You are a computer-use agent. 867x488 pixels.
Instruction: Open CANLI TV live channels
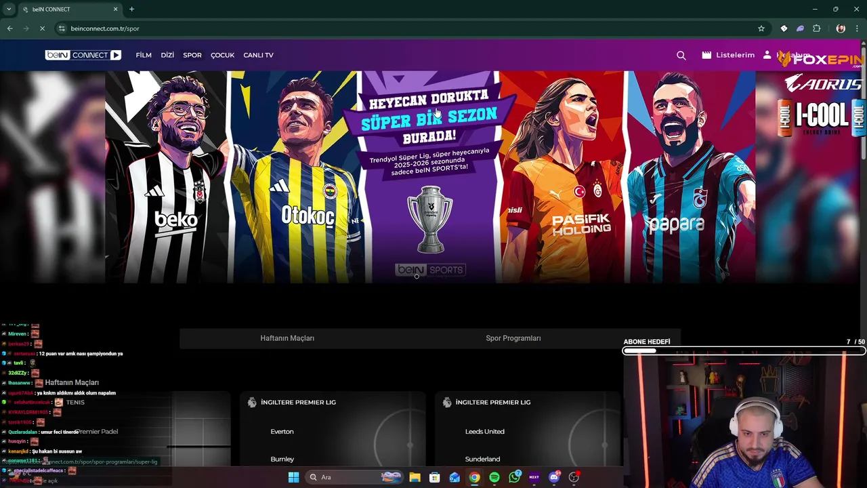(258, 55)
